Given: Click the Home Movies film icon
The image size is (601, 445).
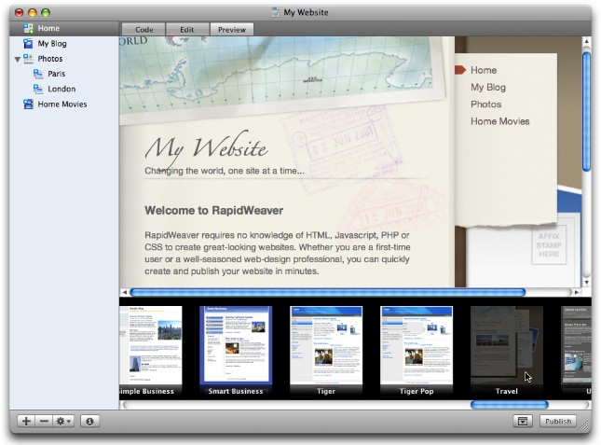Looking at the screenshot, I should pos(28,104).
